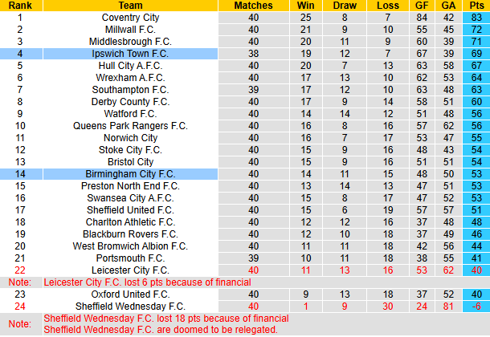Viewport: 490px width, 337px height.
Task: Click the Coventry City team name
Action: 130,18
